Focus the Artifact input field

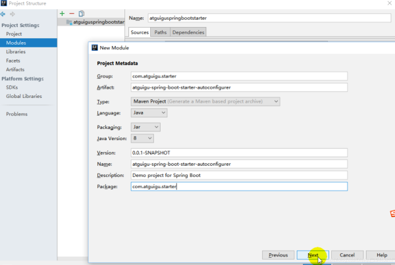[239, 87]
